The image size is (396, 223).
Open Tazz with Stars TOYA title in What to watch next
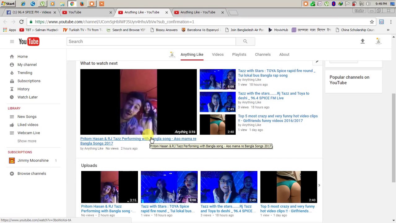coord(277,73)
